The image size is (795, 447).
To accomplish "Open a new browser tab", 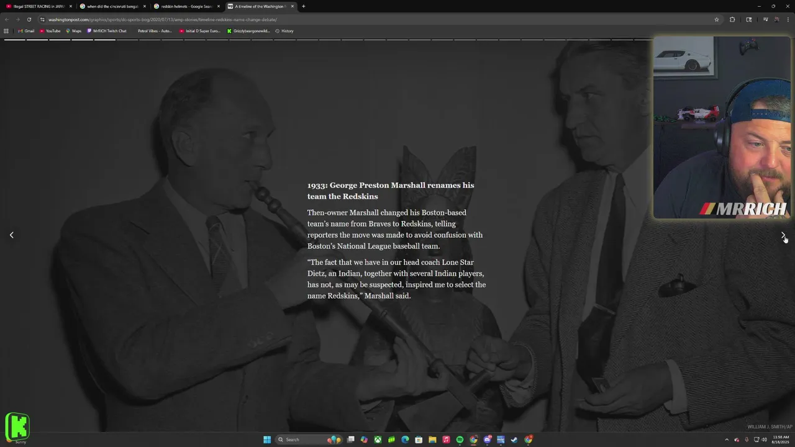I will pyautogui.click(x=303, y=6).
